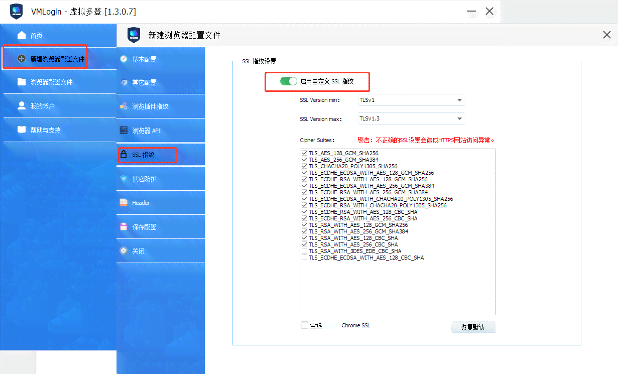Viewport: 618px width, 374px height.
Task: Uncheck TLS_ECDHE_ECDSA_WITH_CHACHA20_POLY1305_SHA256 cipher
Action: pos(304,198)
